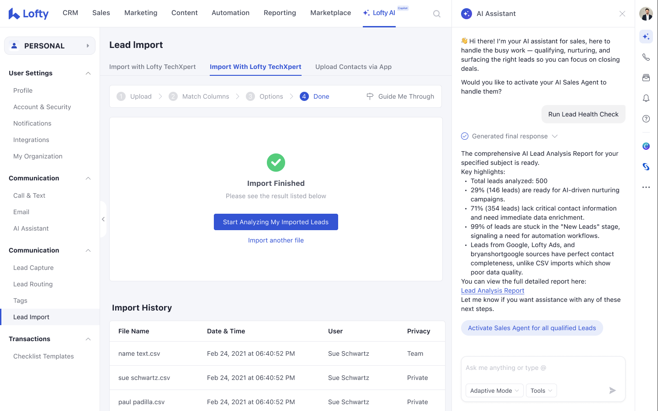Screen dimensions: 658x411
Task: Close the AI Assistant panel
Action: [x=622, y=14]
